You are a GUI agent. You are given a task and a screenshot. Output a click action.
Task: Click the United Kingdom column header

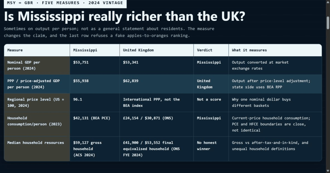pos(157,50)
